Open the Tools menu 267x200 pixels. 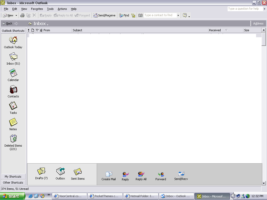click(x=50, y=9)
